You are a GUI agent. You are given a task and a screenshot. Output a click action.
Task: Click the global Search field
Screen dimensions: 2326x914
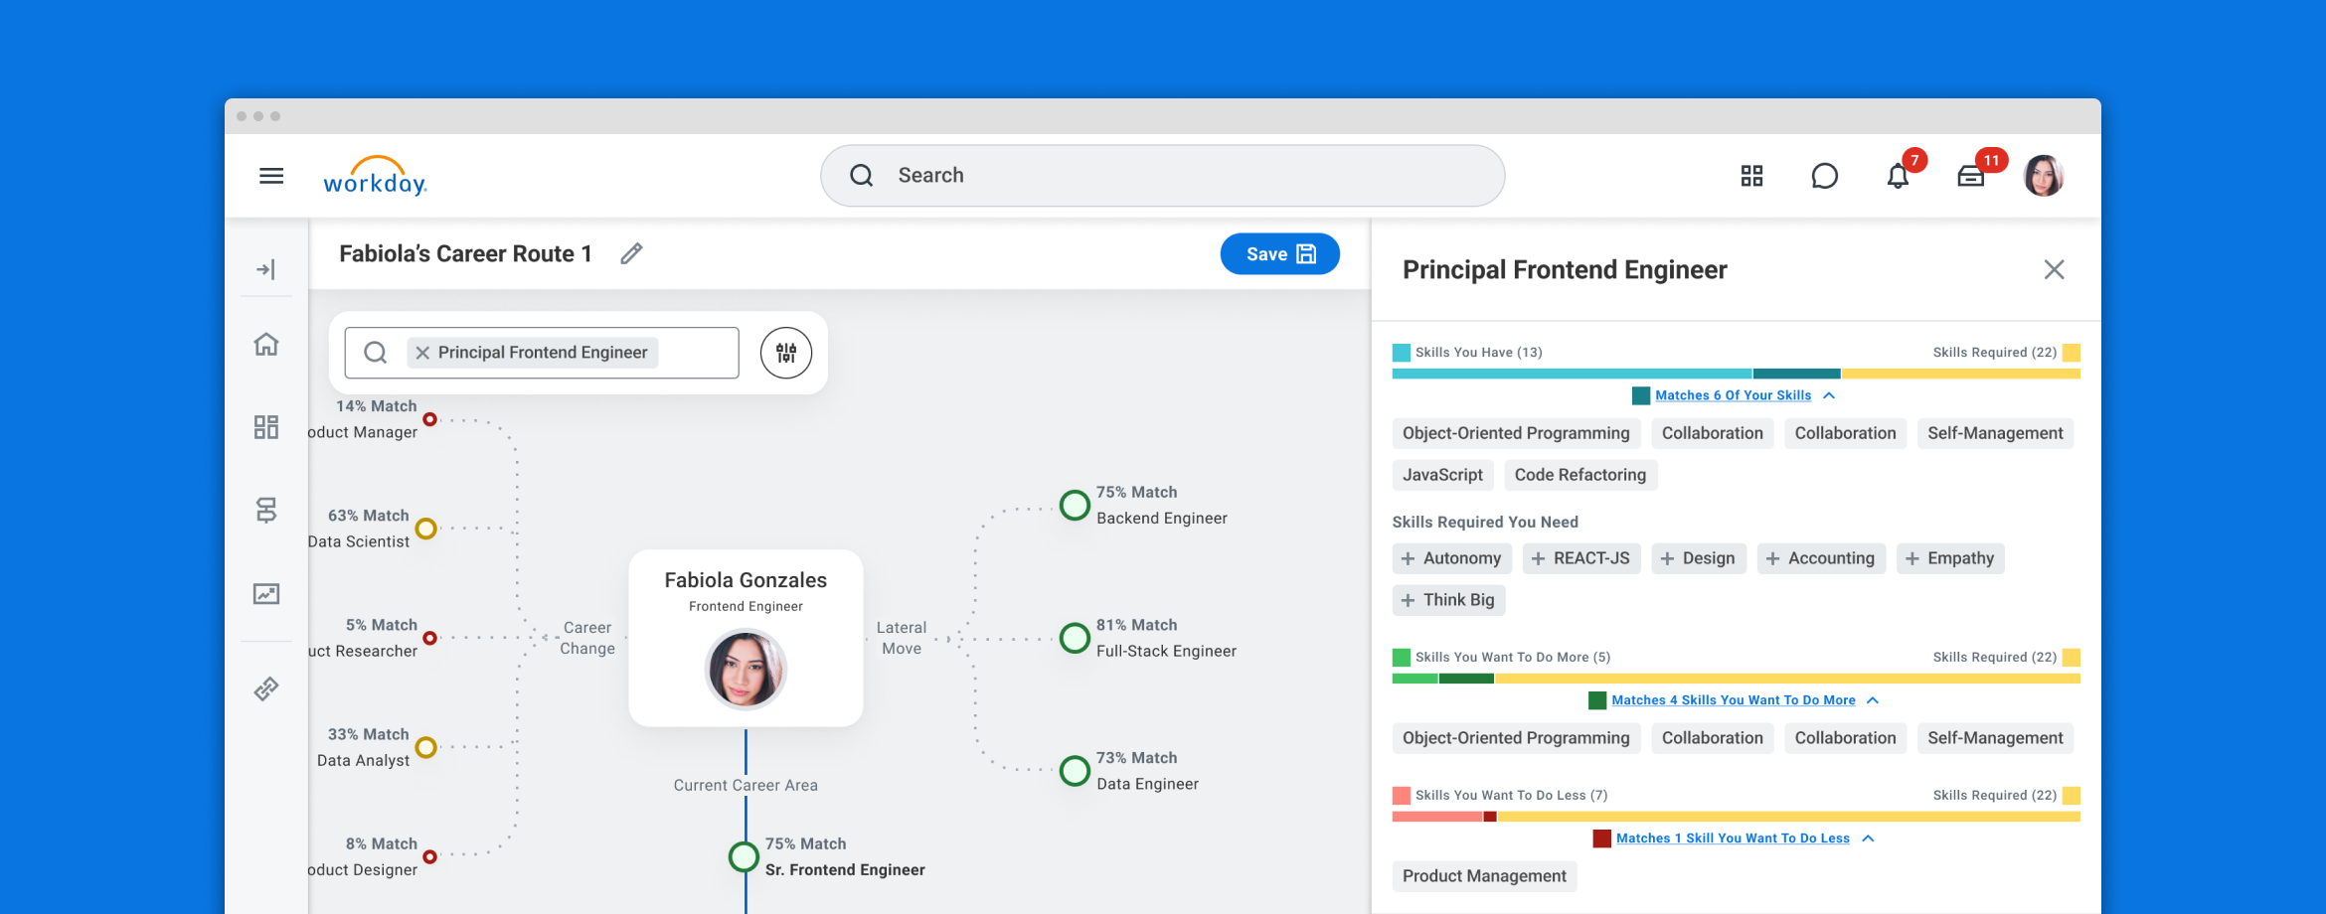coord(1162,176)
